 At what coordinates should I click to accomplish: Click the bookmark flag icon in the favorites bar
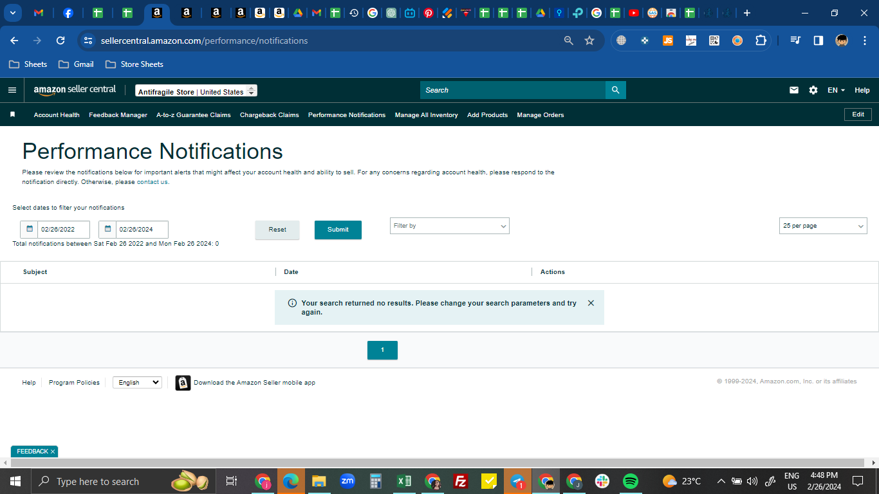click(12, 114)
